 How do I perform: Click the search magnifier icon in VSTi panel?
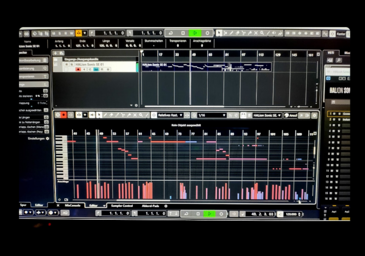(x=339, y=60)
